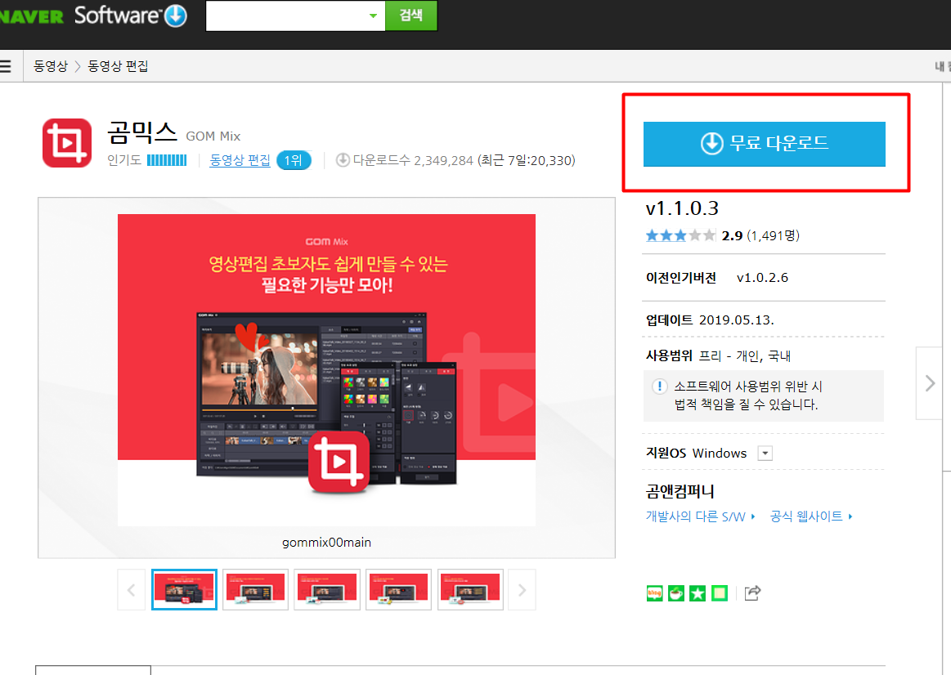Click the green 검색 search button
Image resolution: width=951 pixels, height=675 pixels.
click(x=411, y=16)
